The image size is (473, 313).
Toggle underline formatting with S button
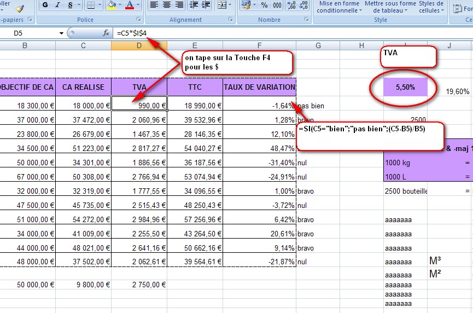click(70, 5)
